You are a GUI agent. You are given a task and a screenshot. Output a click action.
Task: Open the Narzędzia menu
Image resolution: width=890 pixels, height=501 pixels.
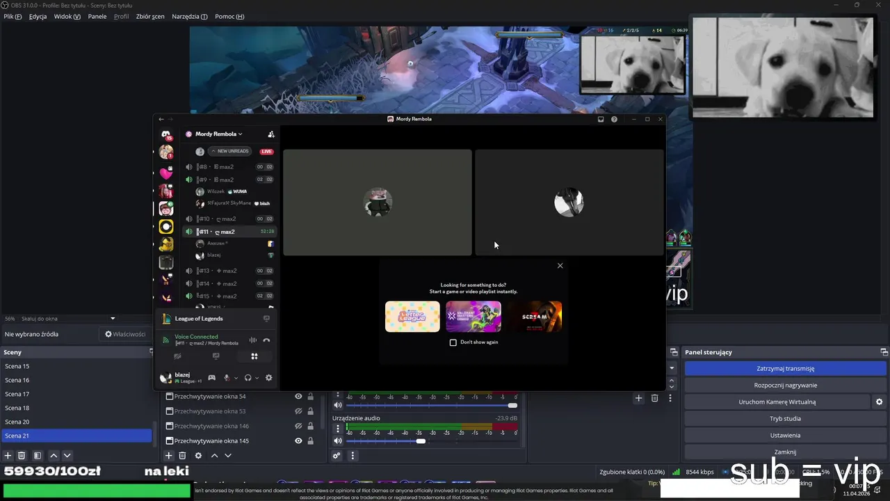tap(190, 16)
